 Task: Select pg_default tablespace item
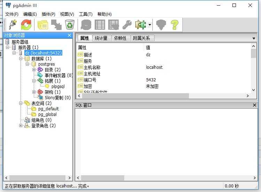click(48, 109)
